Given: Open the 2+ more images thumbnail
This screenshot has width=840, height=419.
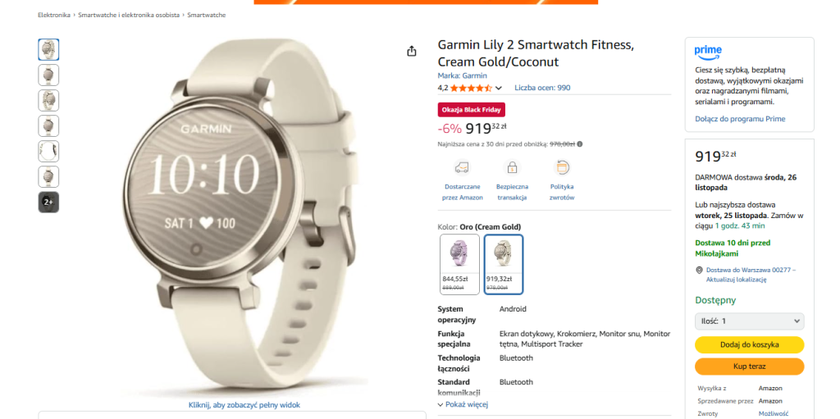Looking at the screenshot, I should click(48, 202).
